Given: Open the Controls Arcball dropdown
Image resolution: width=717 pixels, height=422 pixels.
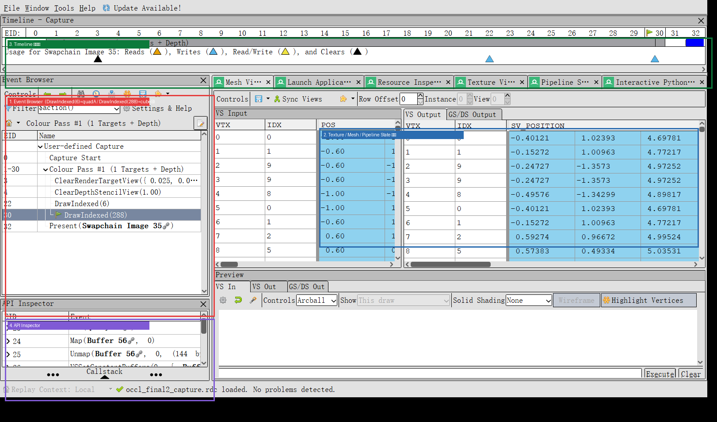Looking at the screenshot, I should [317, 300].
